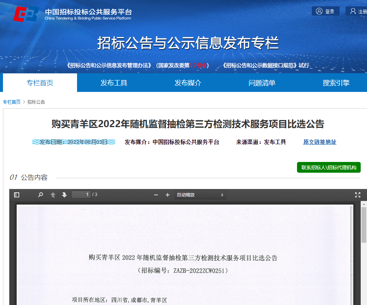Toggle the PDF viewer sidebar
The width and height of the screenshot is (367, 305).
point(17,195)
